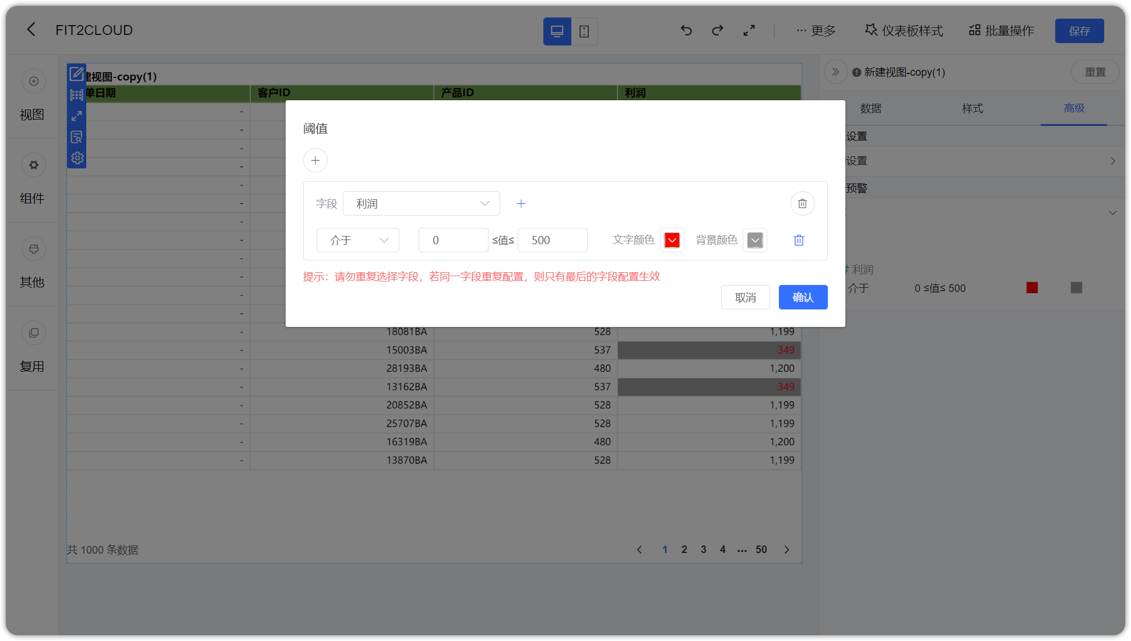The image size is (1131, 641).
Task: Collapse the right properties panel
Action: 835,72
